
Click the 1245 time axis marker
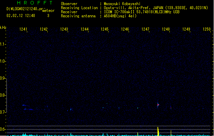pos(104,29)
